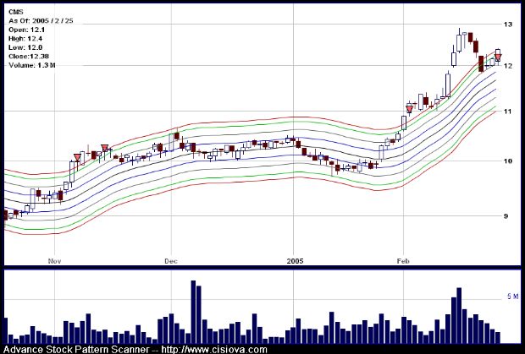
Task: Click the Dec date axis label
Action: 171,261
